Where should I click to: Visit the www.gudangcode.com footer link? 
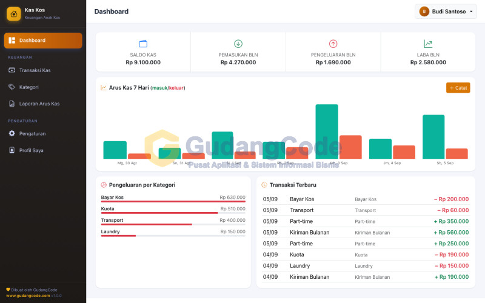(x=28, y=296)
